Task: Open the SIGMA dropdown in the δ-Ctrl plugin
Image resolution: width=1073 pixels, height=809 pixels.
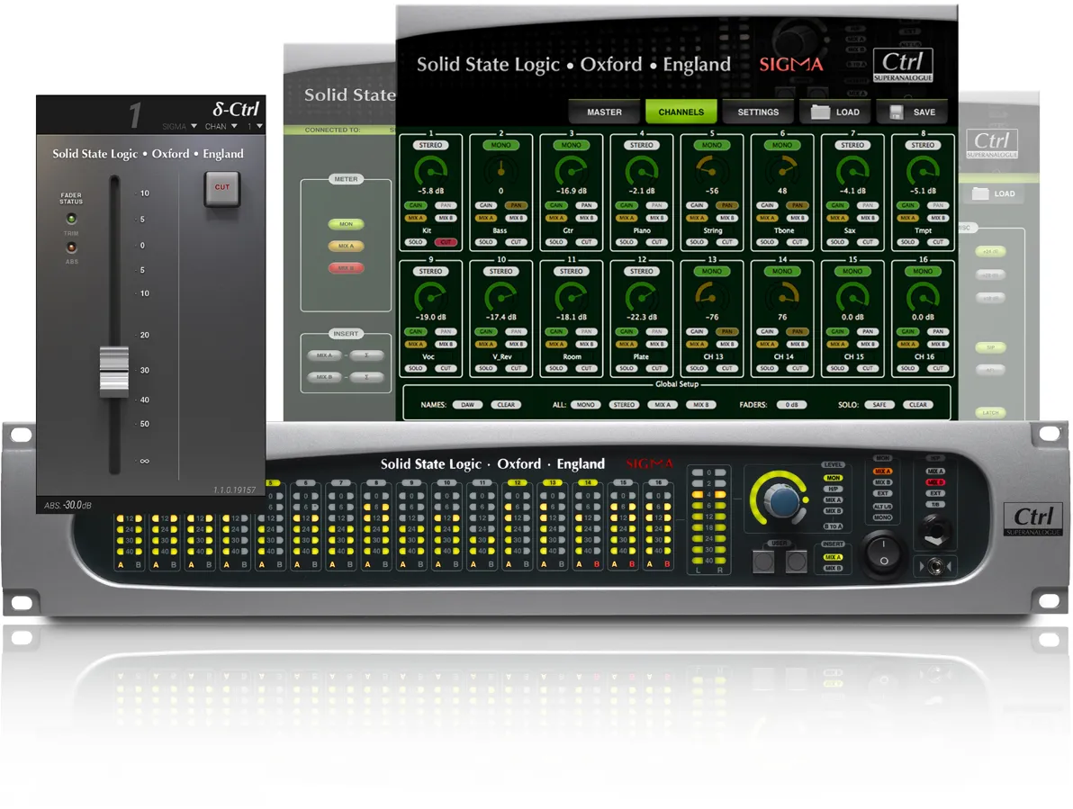Action: point(179,127)
